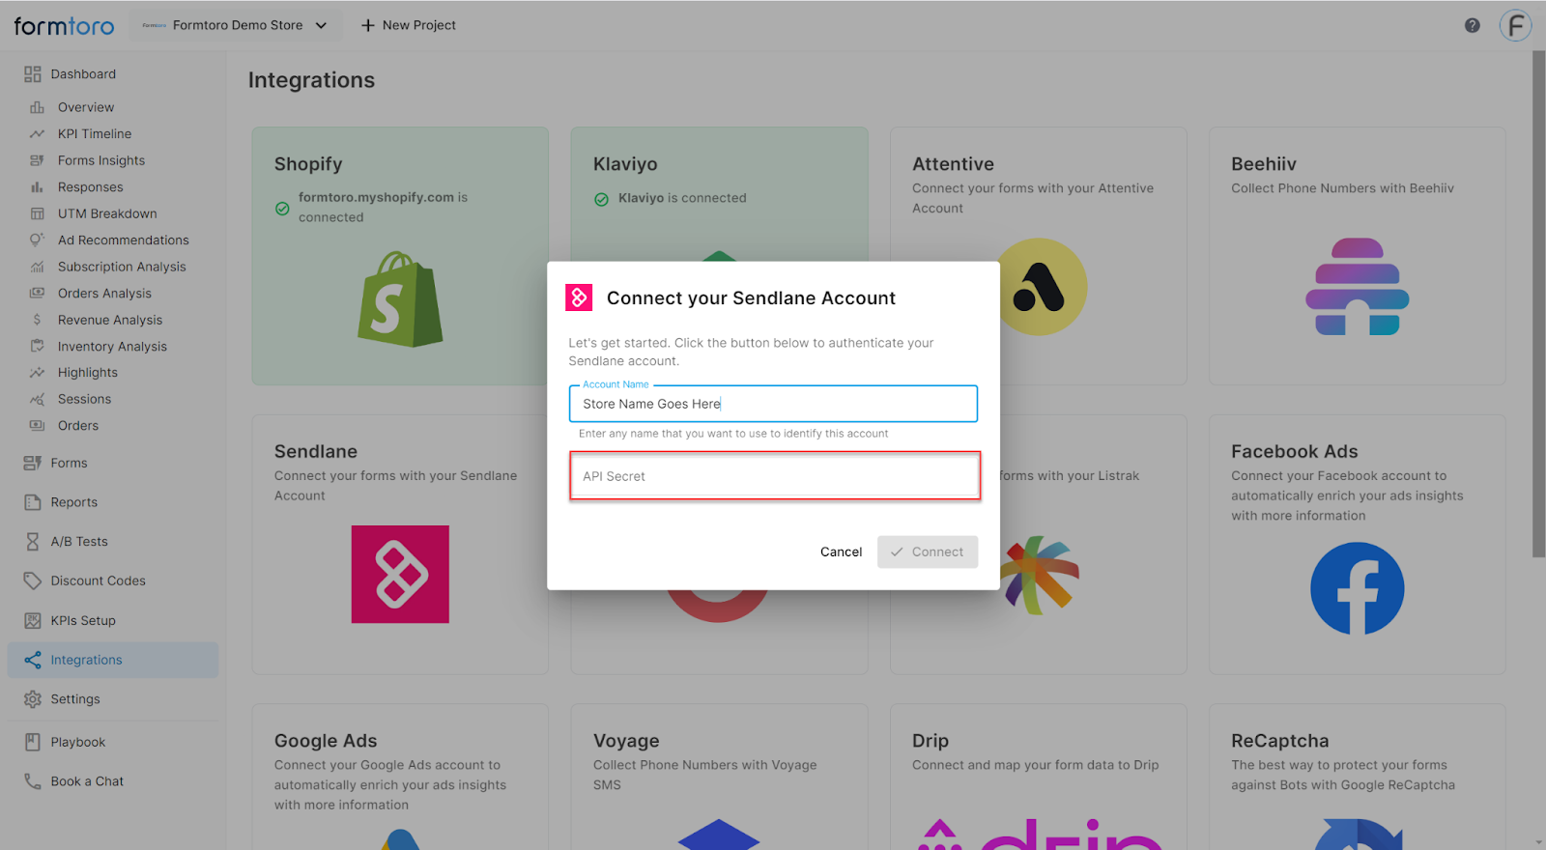Screen dimensions: 1546x850
Task: Click the Discount Codes tag icon
Action: pyautogui.click(x=33, y=581)
